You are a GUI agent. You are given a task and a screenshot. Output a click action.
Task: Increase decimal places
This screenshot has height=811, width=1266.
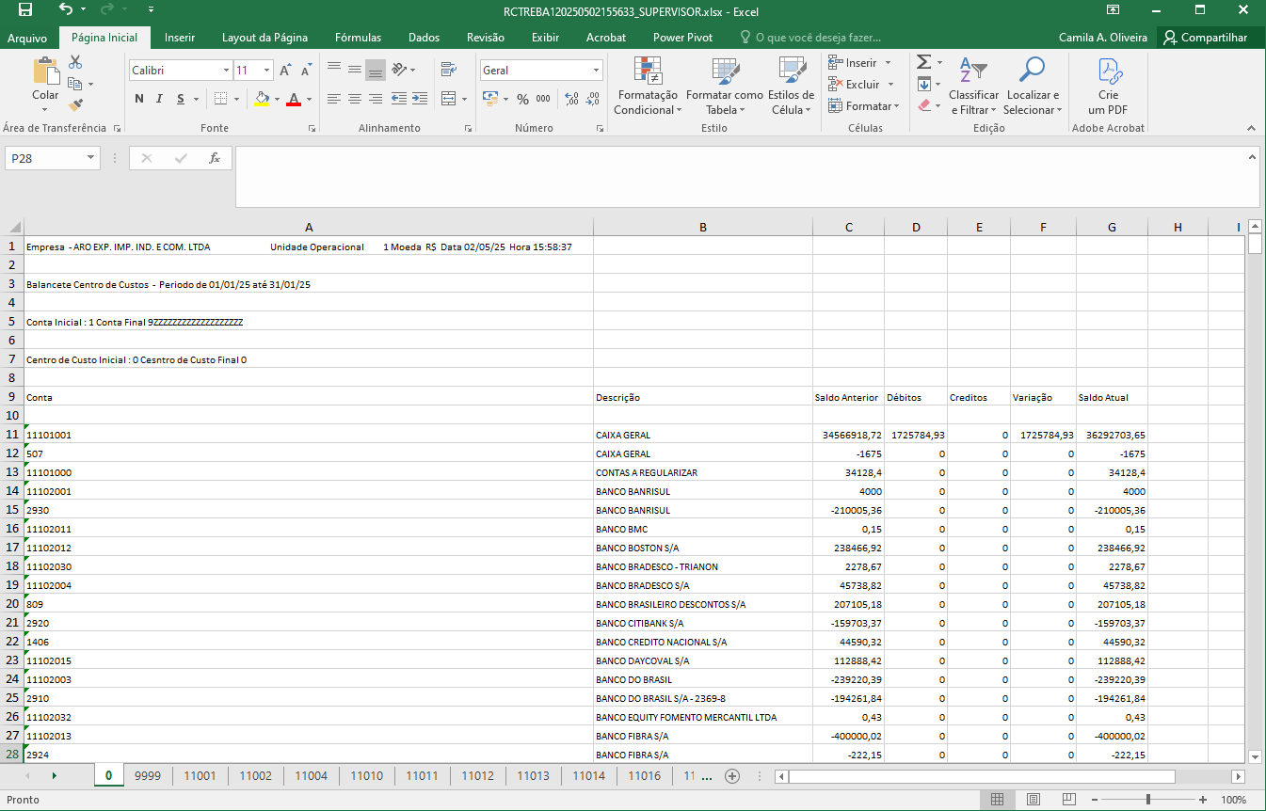(570, 99)
